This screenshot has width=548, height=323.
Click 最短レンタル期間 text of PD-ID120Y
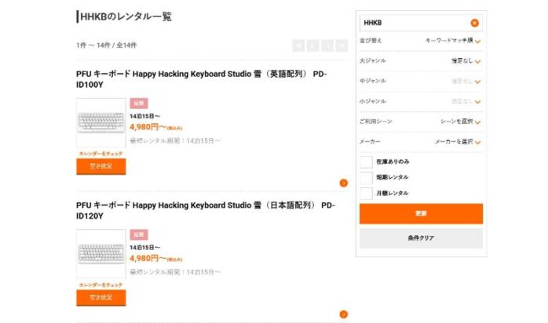tap(175, 272)
